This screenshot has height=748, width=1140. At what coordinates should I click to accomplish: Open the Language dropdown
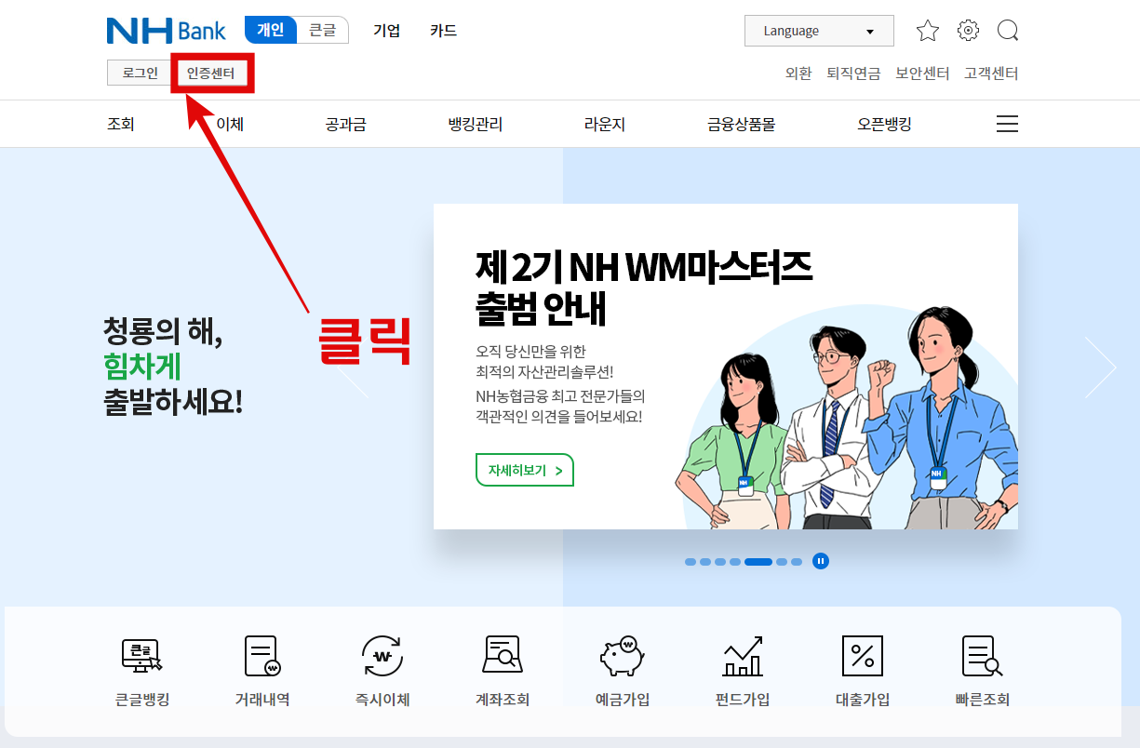point(819,31)
